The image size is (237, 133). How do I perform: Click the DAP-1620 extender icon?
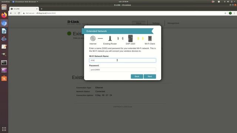pos(130,38)
